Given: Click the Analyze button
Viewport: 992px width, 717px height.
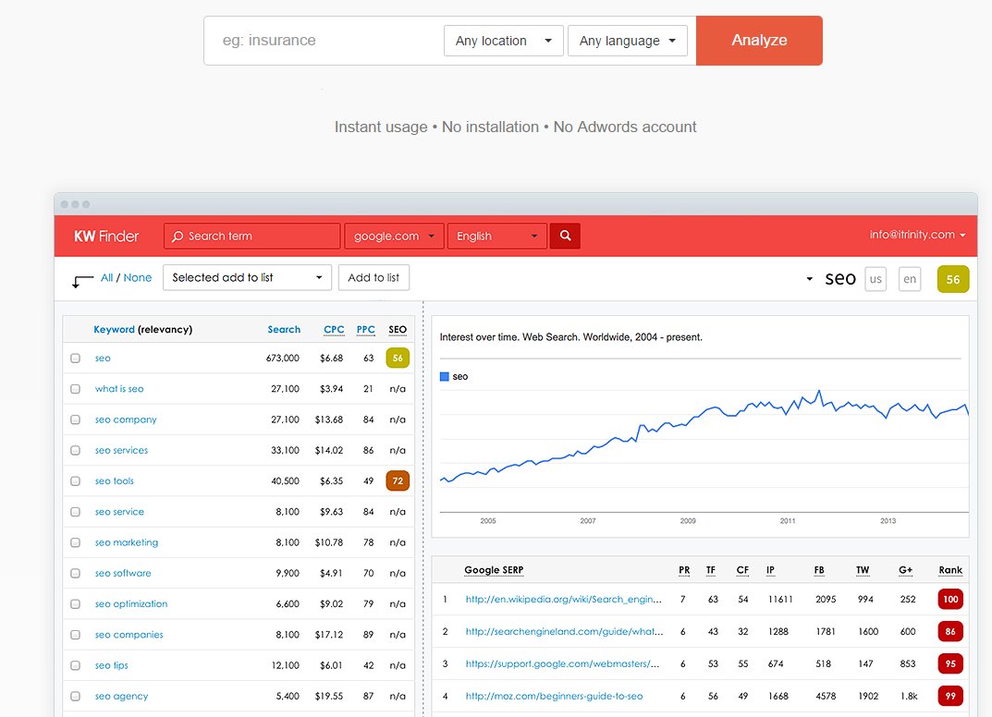Looking at the screenshot, I should 759,41.
